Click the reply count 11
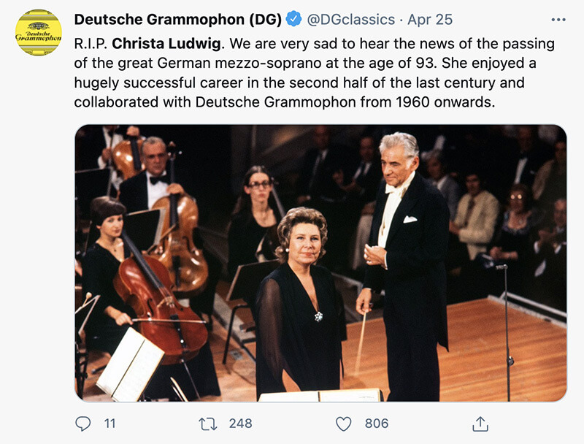Image resolution: width=584 pixels, height=444 pixels. (108, 424)
